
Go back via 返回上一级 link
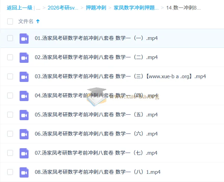click(x=19, y=8)
